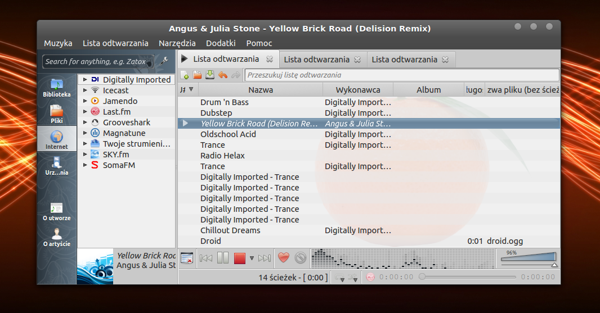This screenshot has height=313, width=600.
Task: Expand the Twoje strumienie tree node
Action: (x=86, y=144)
